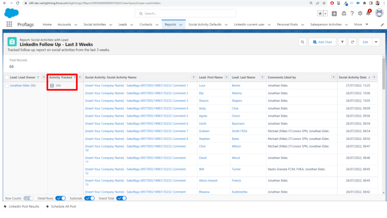
Task: Open the user profile avatar
Action: 379,13
